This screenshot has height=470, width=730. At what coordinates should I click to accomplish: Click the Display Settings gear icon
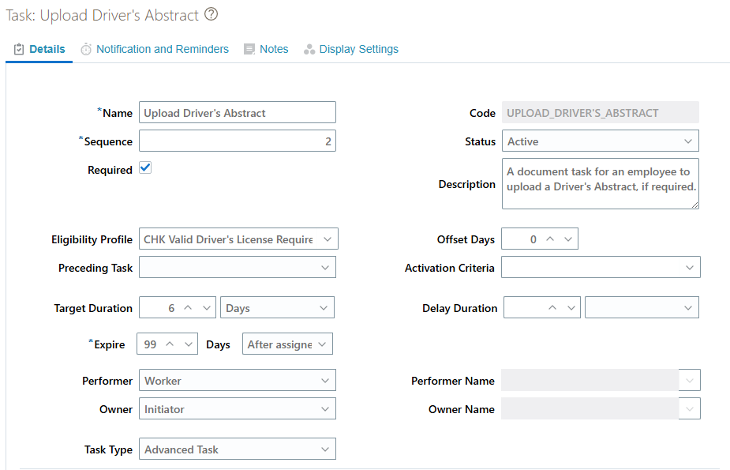(x=309, y=48)
